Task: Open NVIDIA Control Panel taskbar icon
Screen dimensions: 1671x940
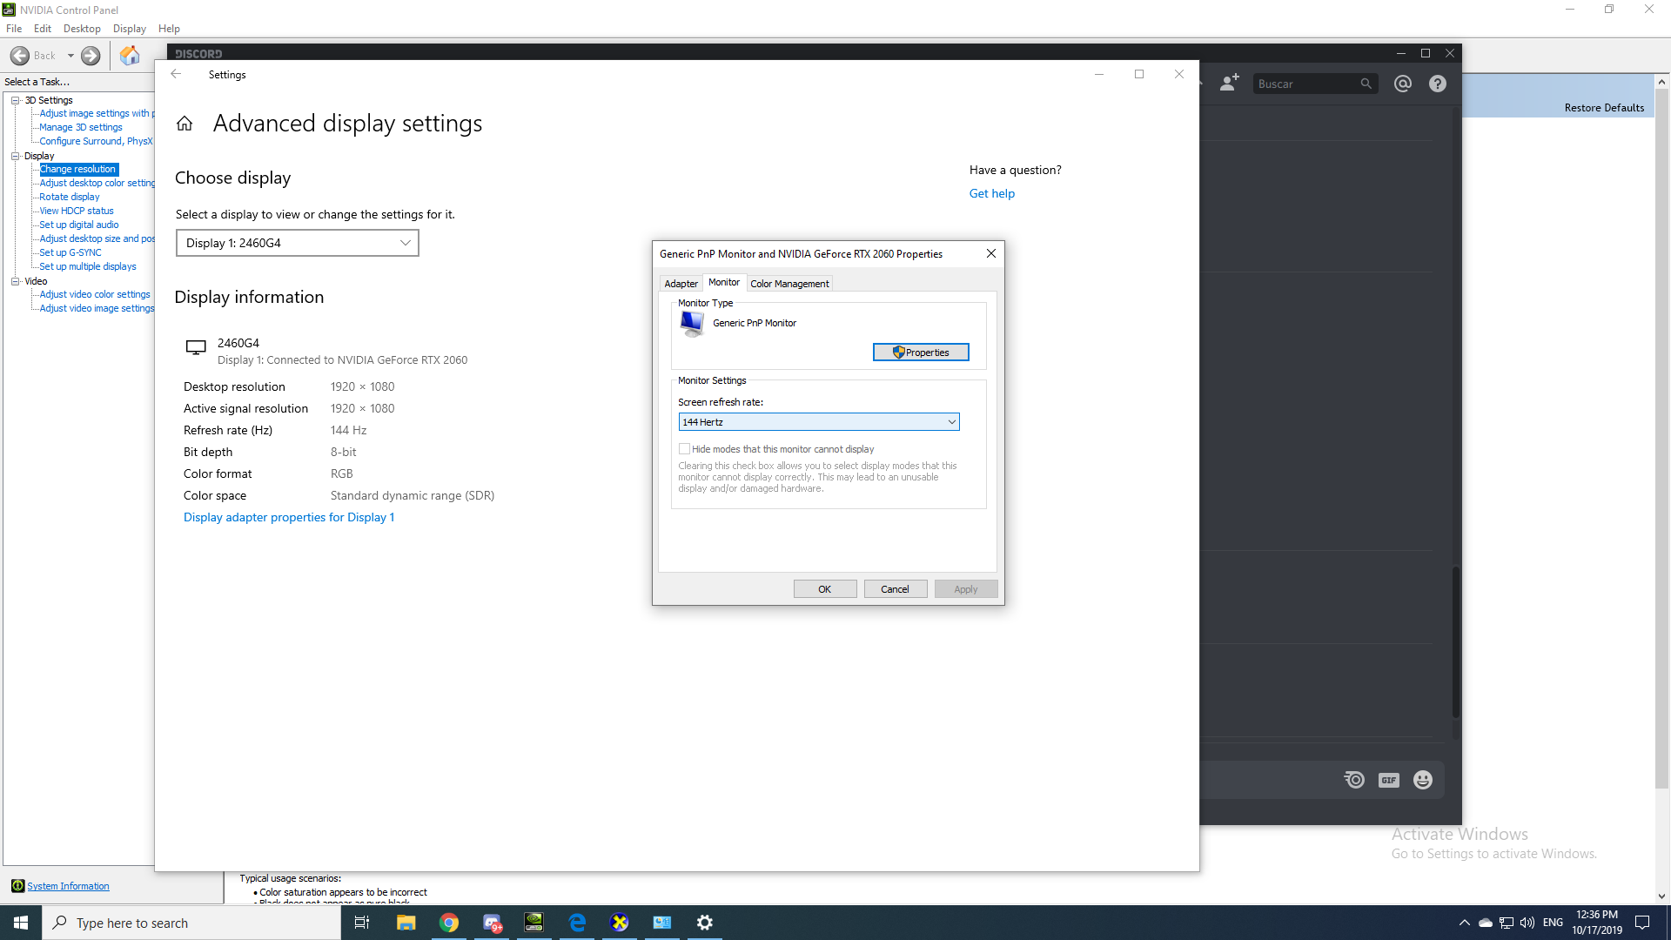Action: click(x=534, y=923)
